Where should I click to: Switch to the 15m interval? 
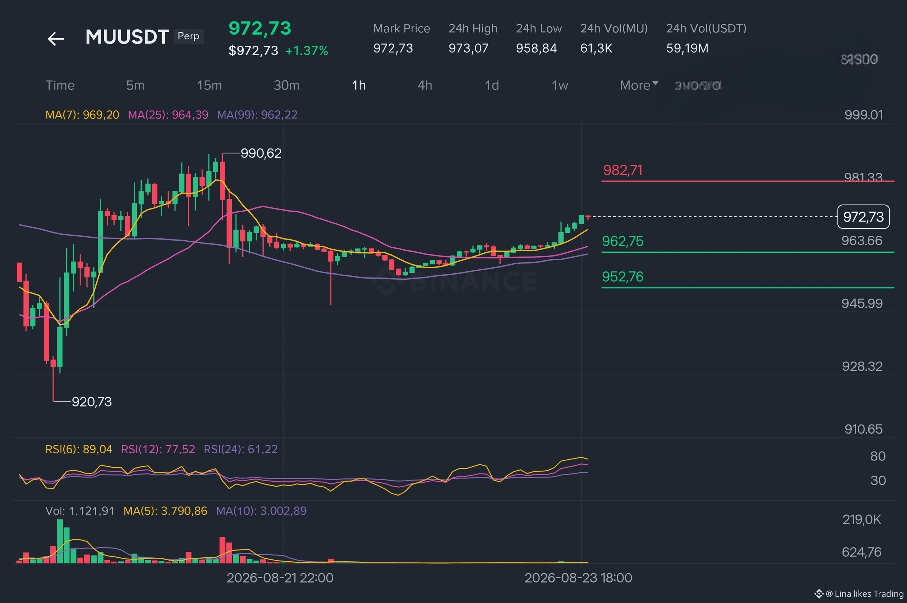coord(209,85)
